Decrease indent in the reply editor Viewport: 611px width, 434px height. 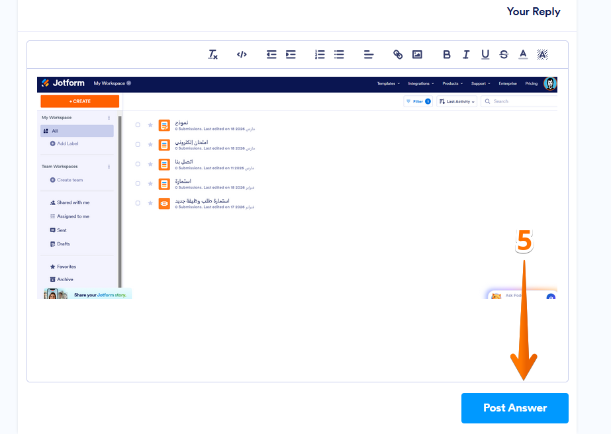(x=271, y=54)
